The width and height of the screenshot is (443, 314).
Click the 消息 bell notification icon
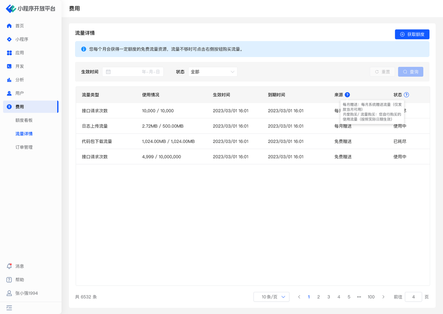pyautogui.click(x=9, y=266)
